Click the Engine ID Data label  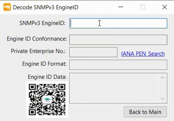(47, 77)
